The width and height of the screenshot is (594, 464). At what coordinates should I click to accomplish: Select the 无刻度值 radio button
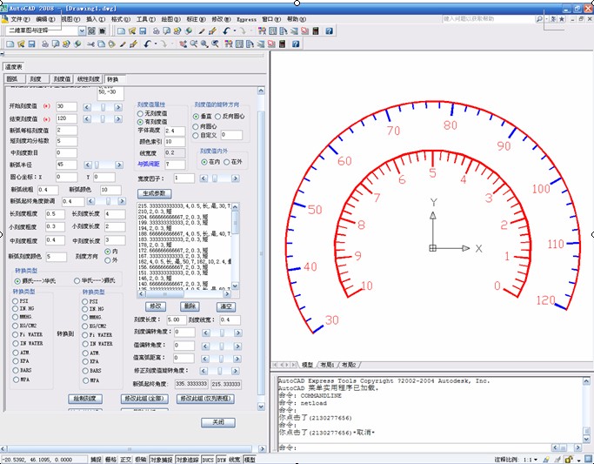[141, 113]
